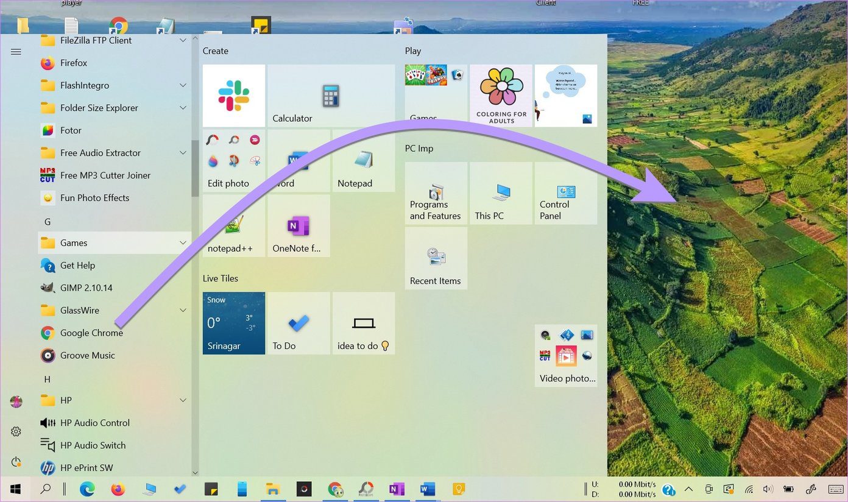Open the Edit photo tile folder
848x502 pixels.
pyautogui.click(x=234, y=161)
